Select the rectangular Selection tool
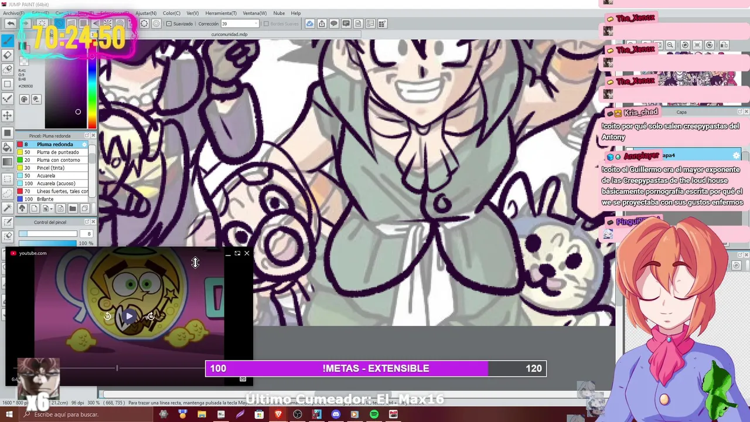This screenshot has width=750, height=422. pyautogui.click(x=8, y=179)
